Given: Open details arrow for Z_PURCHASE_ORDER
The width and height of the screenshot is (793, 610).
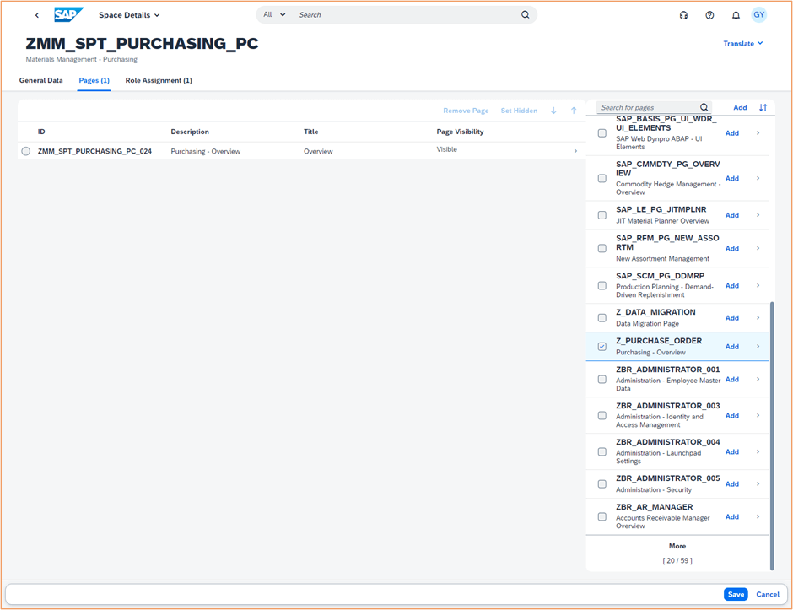Looking at the screenshot, I should pos(758,347).
